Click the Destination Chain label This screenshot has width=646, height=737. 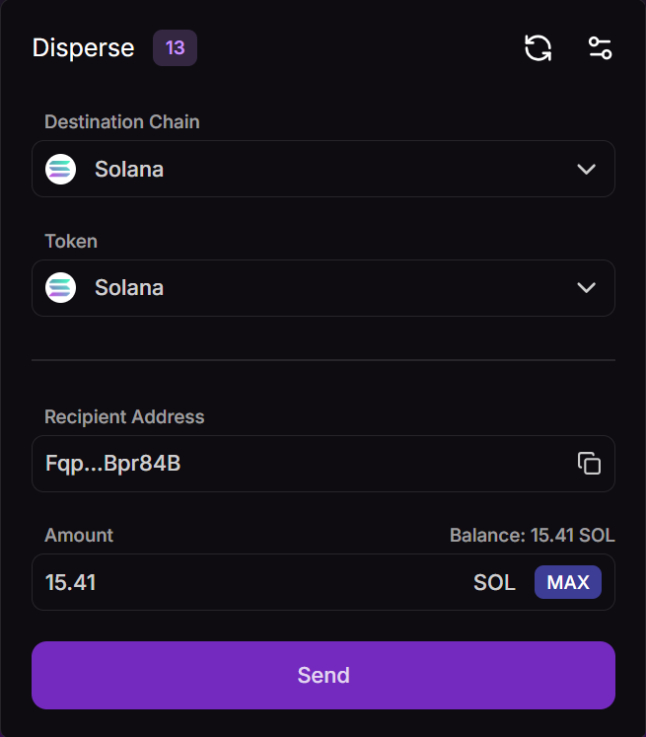(122, 122)
